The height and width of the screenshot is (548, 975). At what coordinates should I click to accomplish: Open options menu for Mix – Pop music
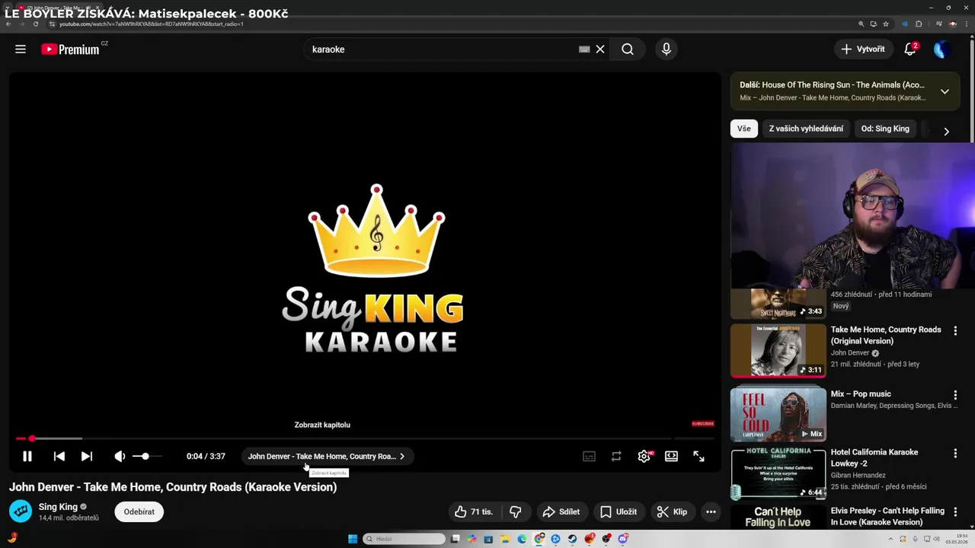pyautogui.click(x=955, y=395)
